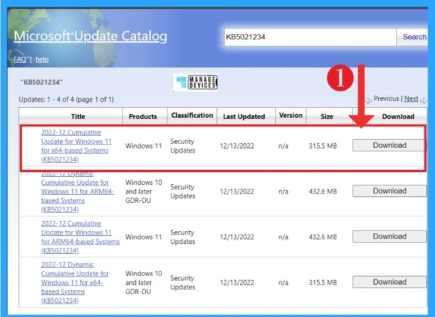This screenshot has height=317, width=435.
Task: Sort by the Size column header
Action: [x=327, y=116]
